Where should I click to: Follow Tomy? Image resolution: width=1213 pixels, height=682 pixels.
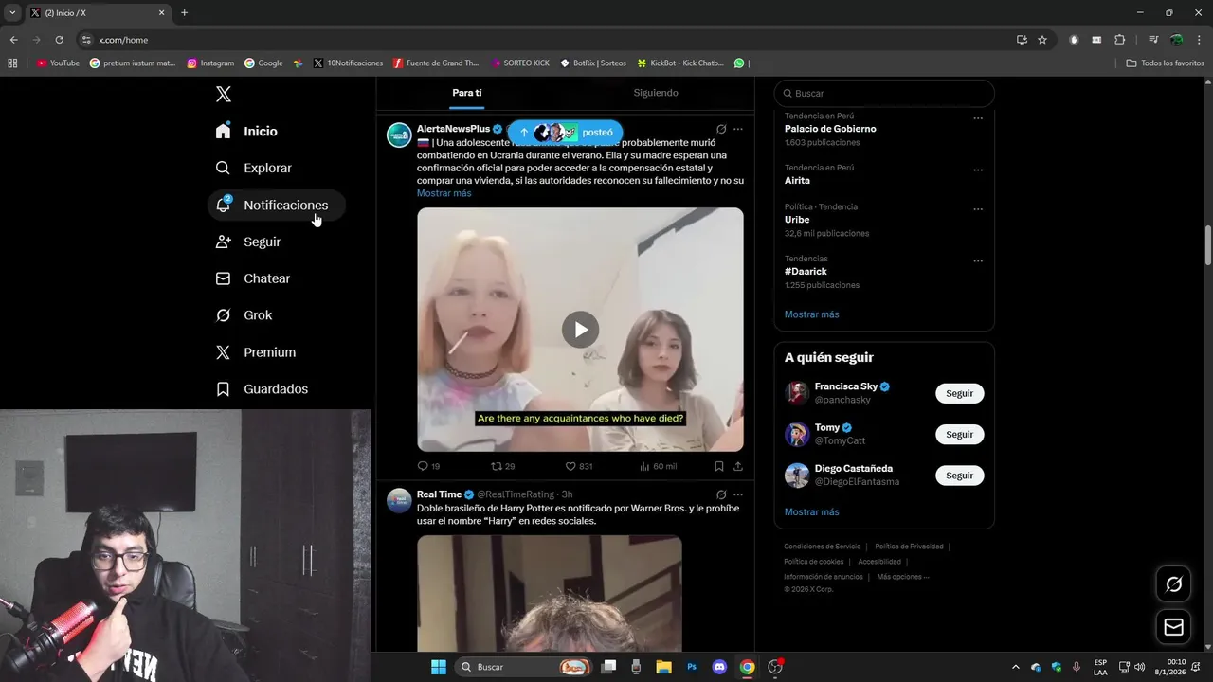[959, 435]
